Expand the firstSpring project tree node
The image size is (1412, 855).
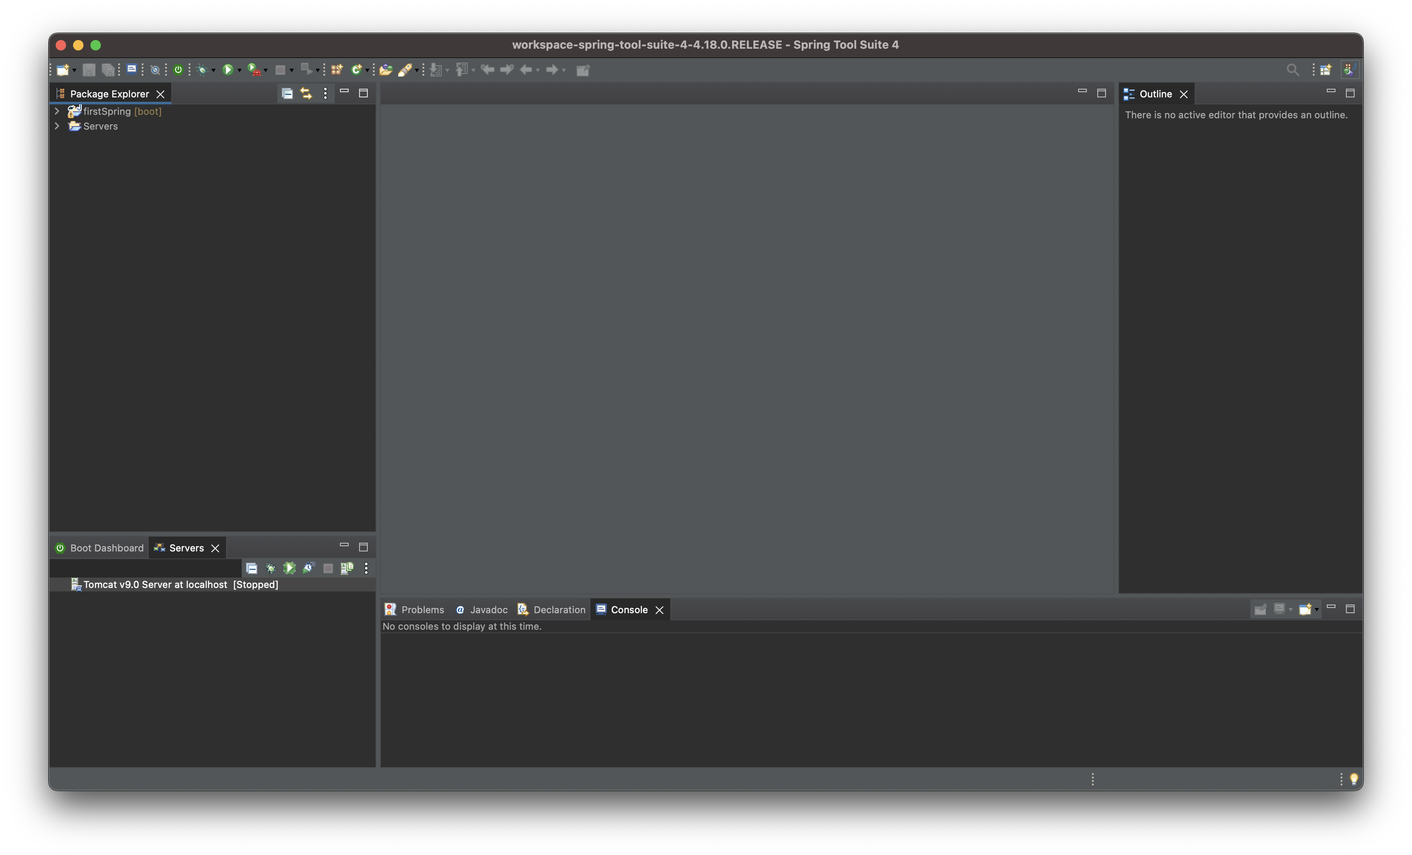click(57, 111)
